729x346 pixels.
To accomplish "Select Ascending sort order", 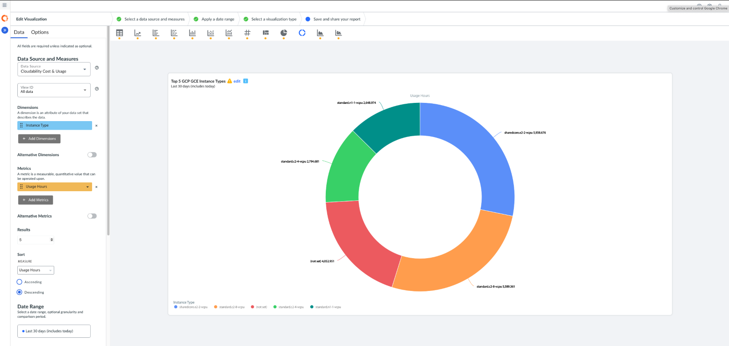I will tap(20, 282).
